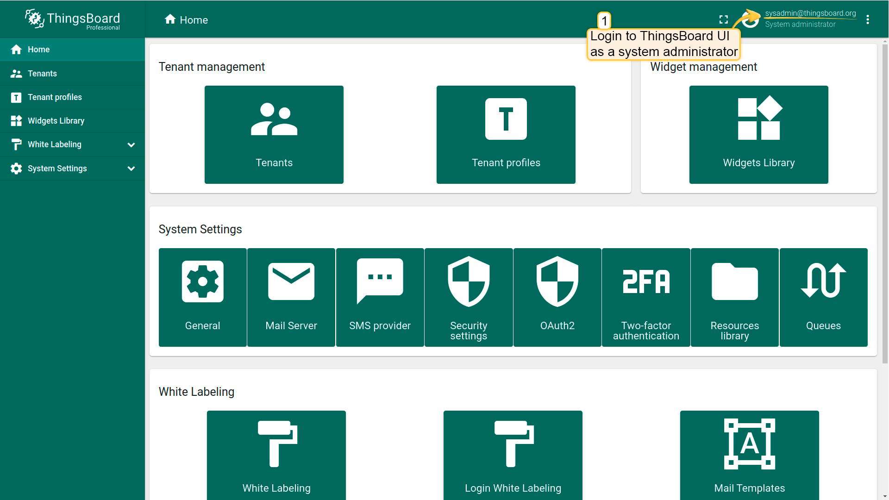
Task: Open the OAuth2 settings tile
Action: [x=557, y=297]
